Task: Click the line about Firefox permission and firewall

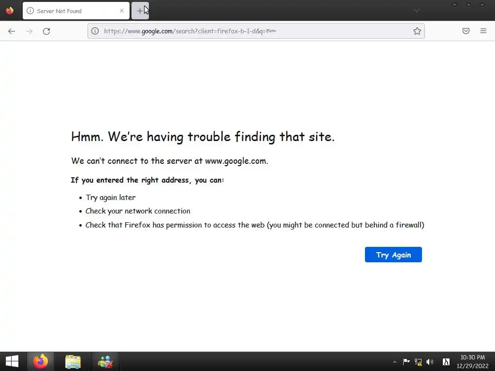Action: [255, 225]
